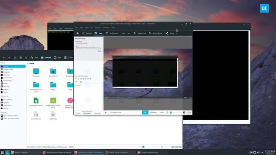Select Home in the Dolphin Places panel
276x155 pixels.
coord(13,66)
